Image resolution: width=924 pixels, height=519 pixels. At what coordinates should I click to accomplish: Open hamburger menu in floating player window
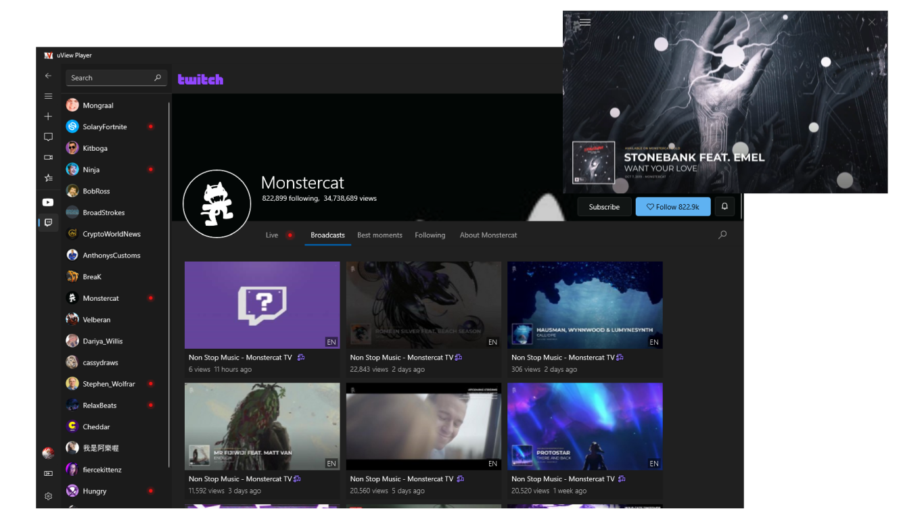(x=585, y=22)
